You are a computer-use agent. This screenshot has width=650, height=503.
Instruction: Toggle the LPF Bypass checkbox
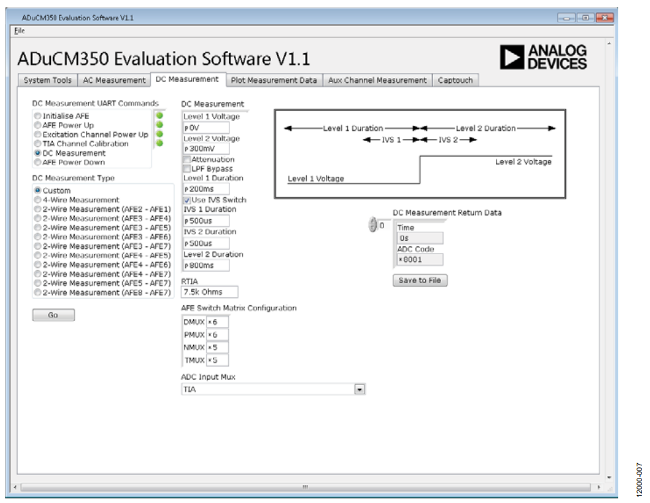(x=187, y=169)
